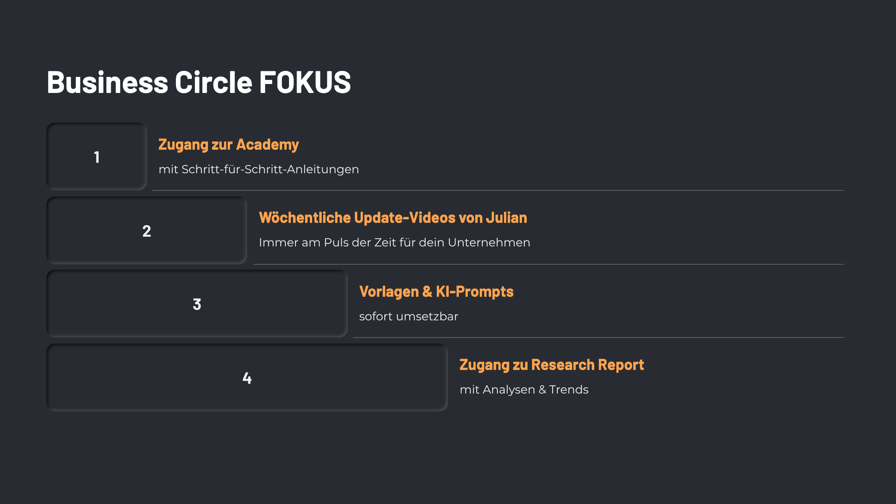Click the "Business Circle FOKUS" slide title
This screenshot has height=504, width=896.
pos(199,82)
